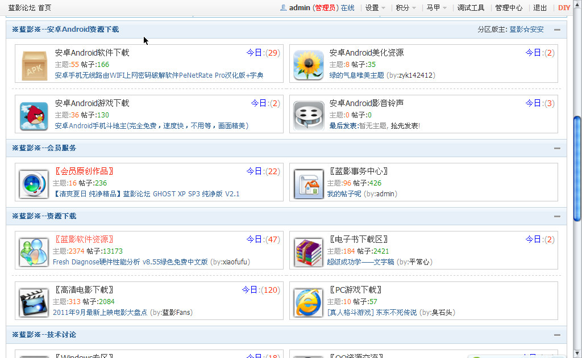Image resolution: width=582 pixels, height=358 pixels.
Task: Open author 蓝影Fans profile
Action: pyautogui.click(x=176, y=313)
